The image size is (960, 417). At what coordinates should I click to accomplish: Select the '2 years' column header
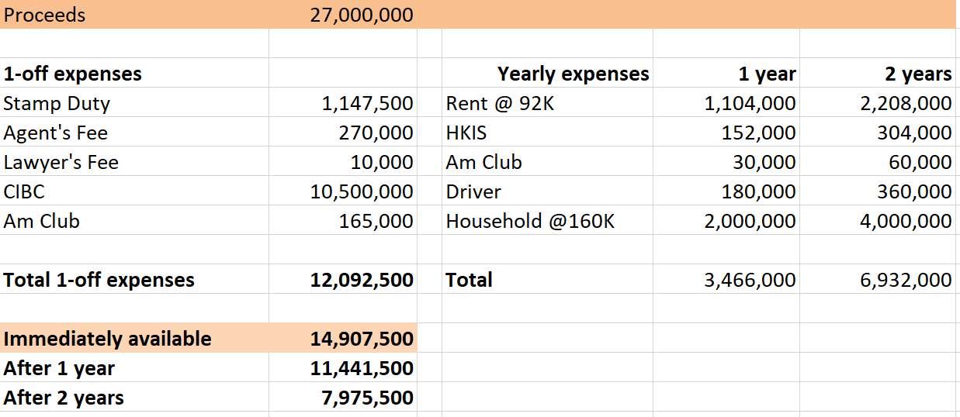tap(878, 74)
